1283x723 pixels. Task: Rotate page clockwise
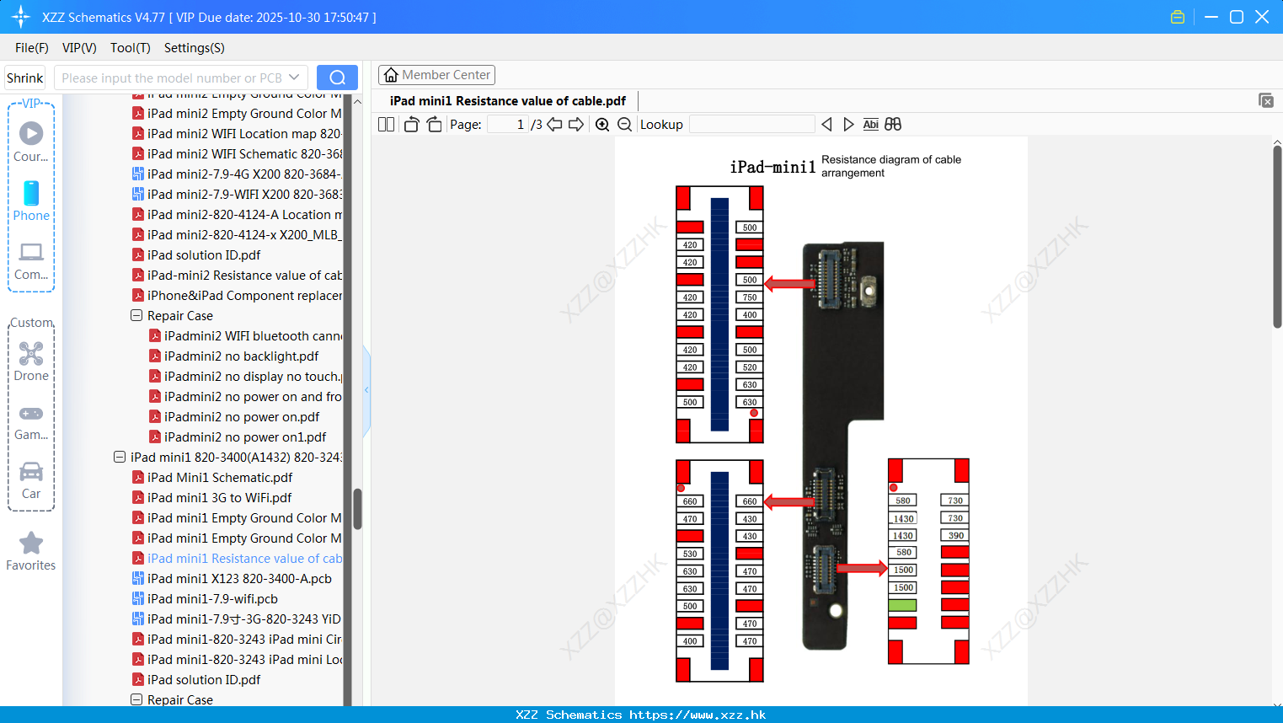[x=434, y=124]
